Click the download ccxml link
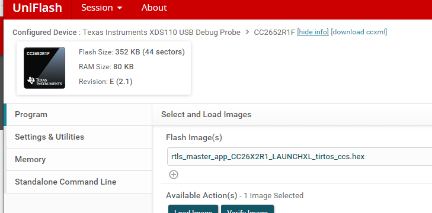 tap(359, 32)
